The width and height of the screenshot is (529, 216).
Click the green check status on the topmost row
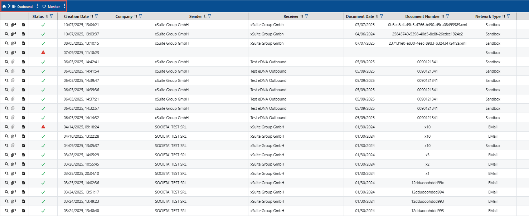pyautogui.click(x=43, y=25)
